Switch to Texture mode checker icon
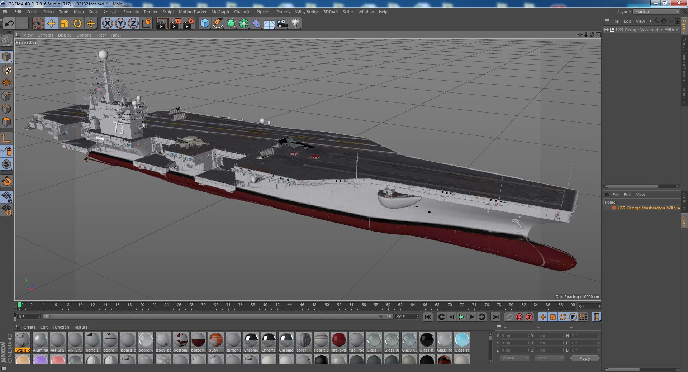The width and height of the screenshot is (688, 372). [6, 70]
